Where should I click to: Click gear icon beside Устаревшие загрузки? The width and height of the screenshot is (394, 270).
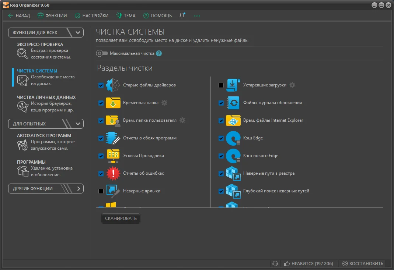coord(292,85)
